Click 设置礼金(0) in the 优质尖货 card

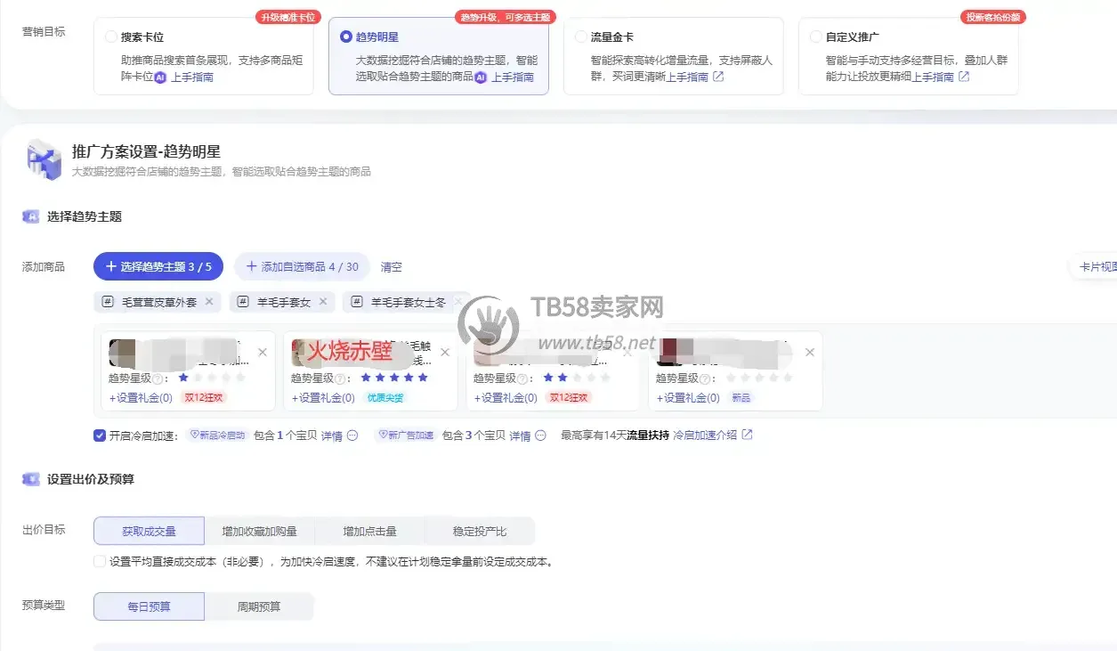[x=323, y=398]
